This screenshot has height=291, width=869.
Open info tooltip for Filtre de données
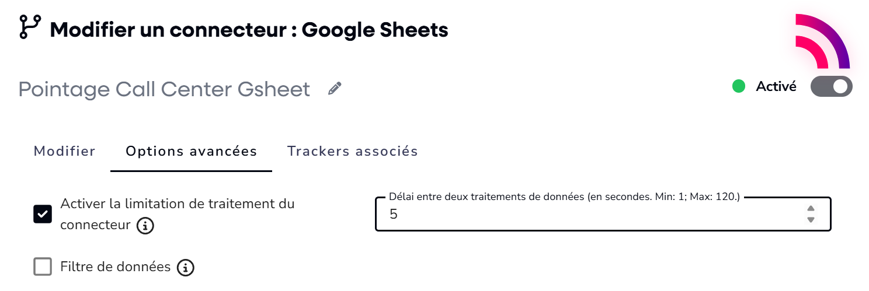pyautogui.click(x=186, y=268)
